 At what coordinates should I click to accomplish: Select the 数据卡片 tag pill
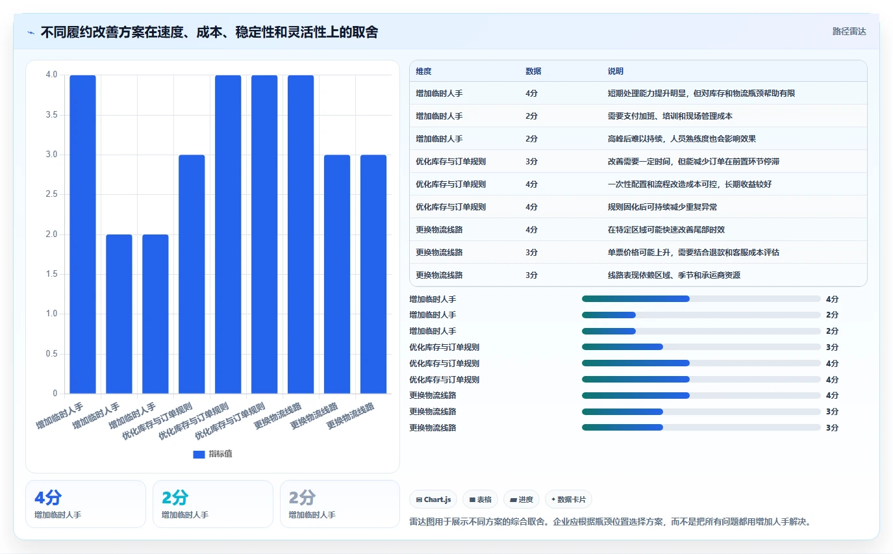pyautogui.click(x=568, y=499)
